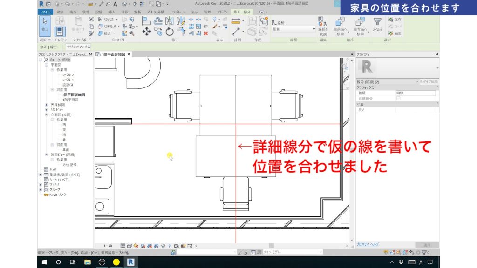
Task: Open the 線種 line style dropdown
Action: click(x=313, y=29)
